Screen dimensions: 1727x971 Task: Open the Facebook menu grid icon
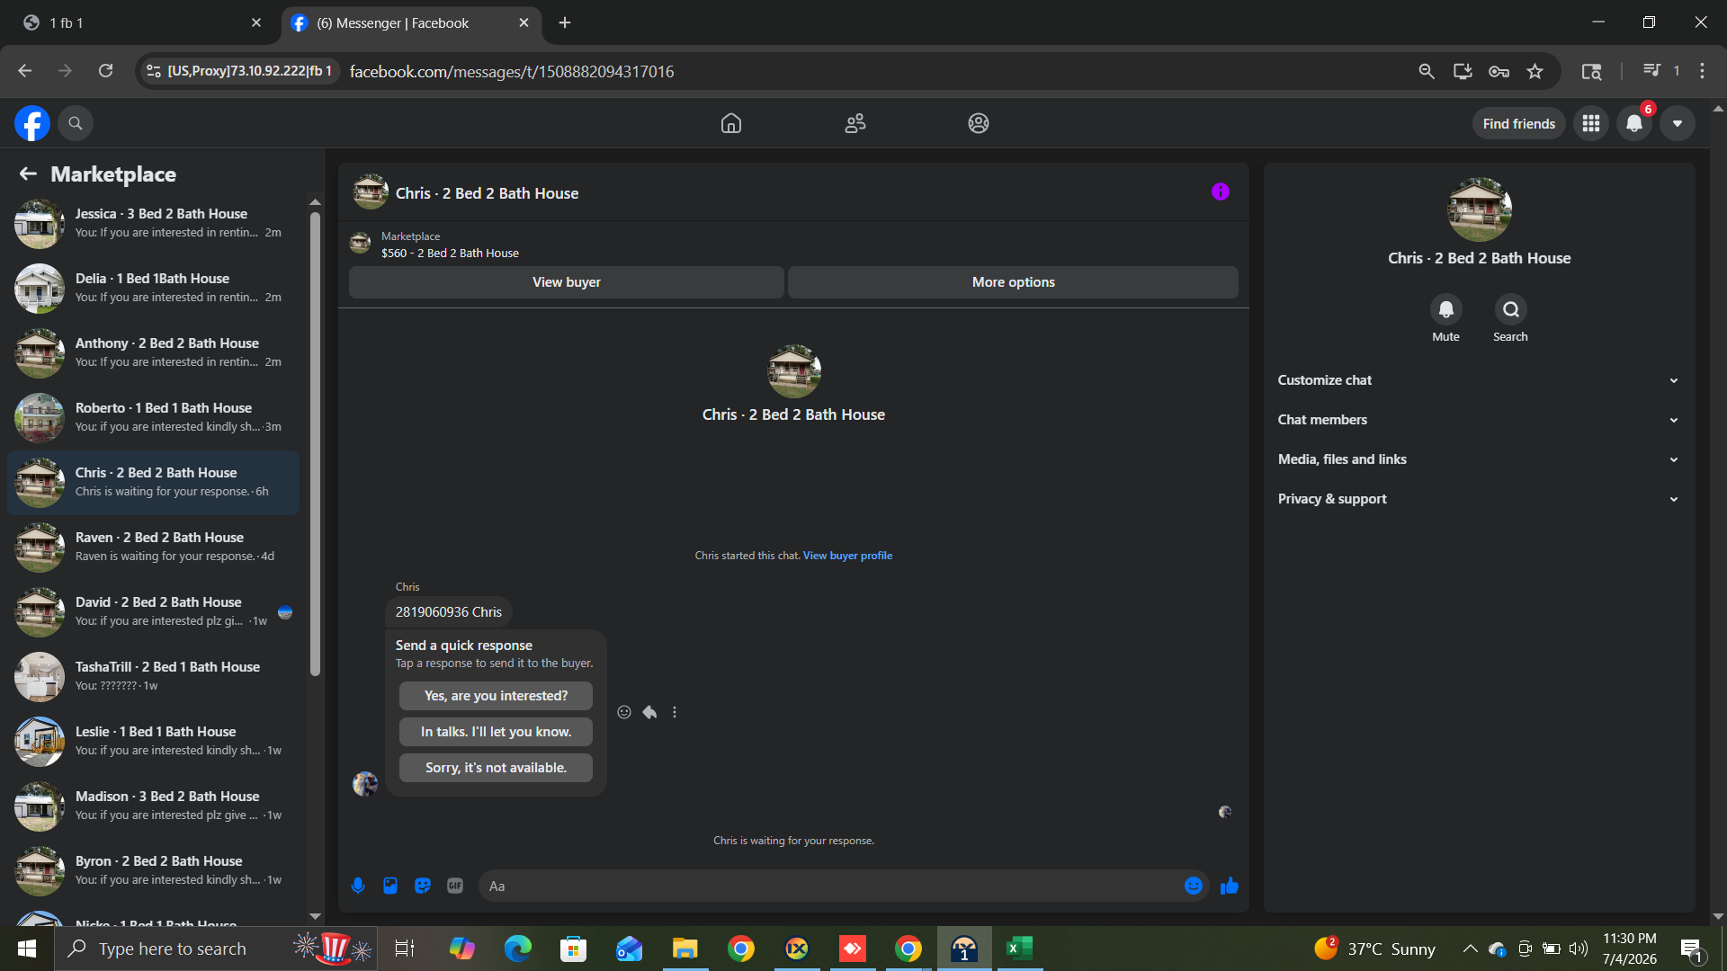tap(1591, 123)
